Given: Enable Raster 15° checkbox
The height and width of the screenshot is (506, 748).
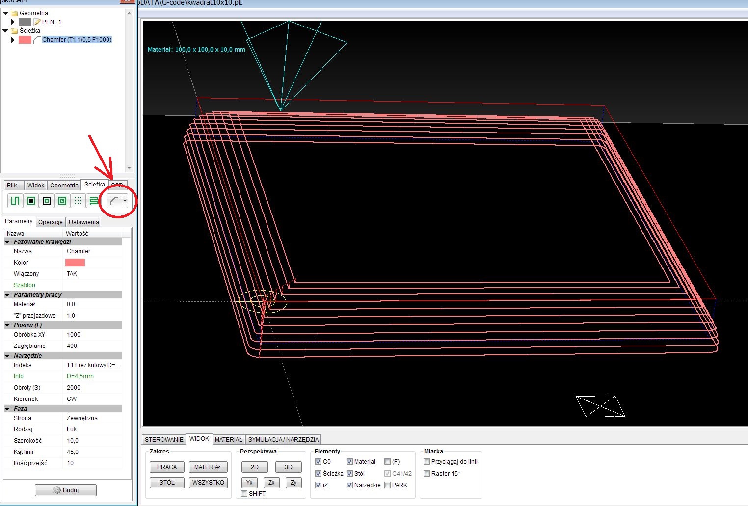Looking at the screenshot, I should pos(427,473).
